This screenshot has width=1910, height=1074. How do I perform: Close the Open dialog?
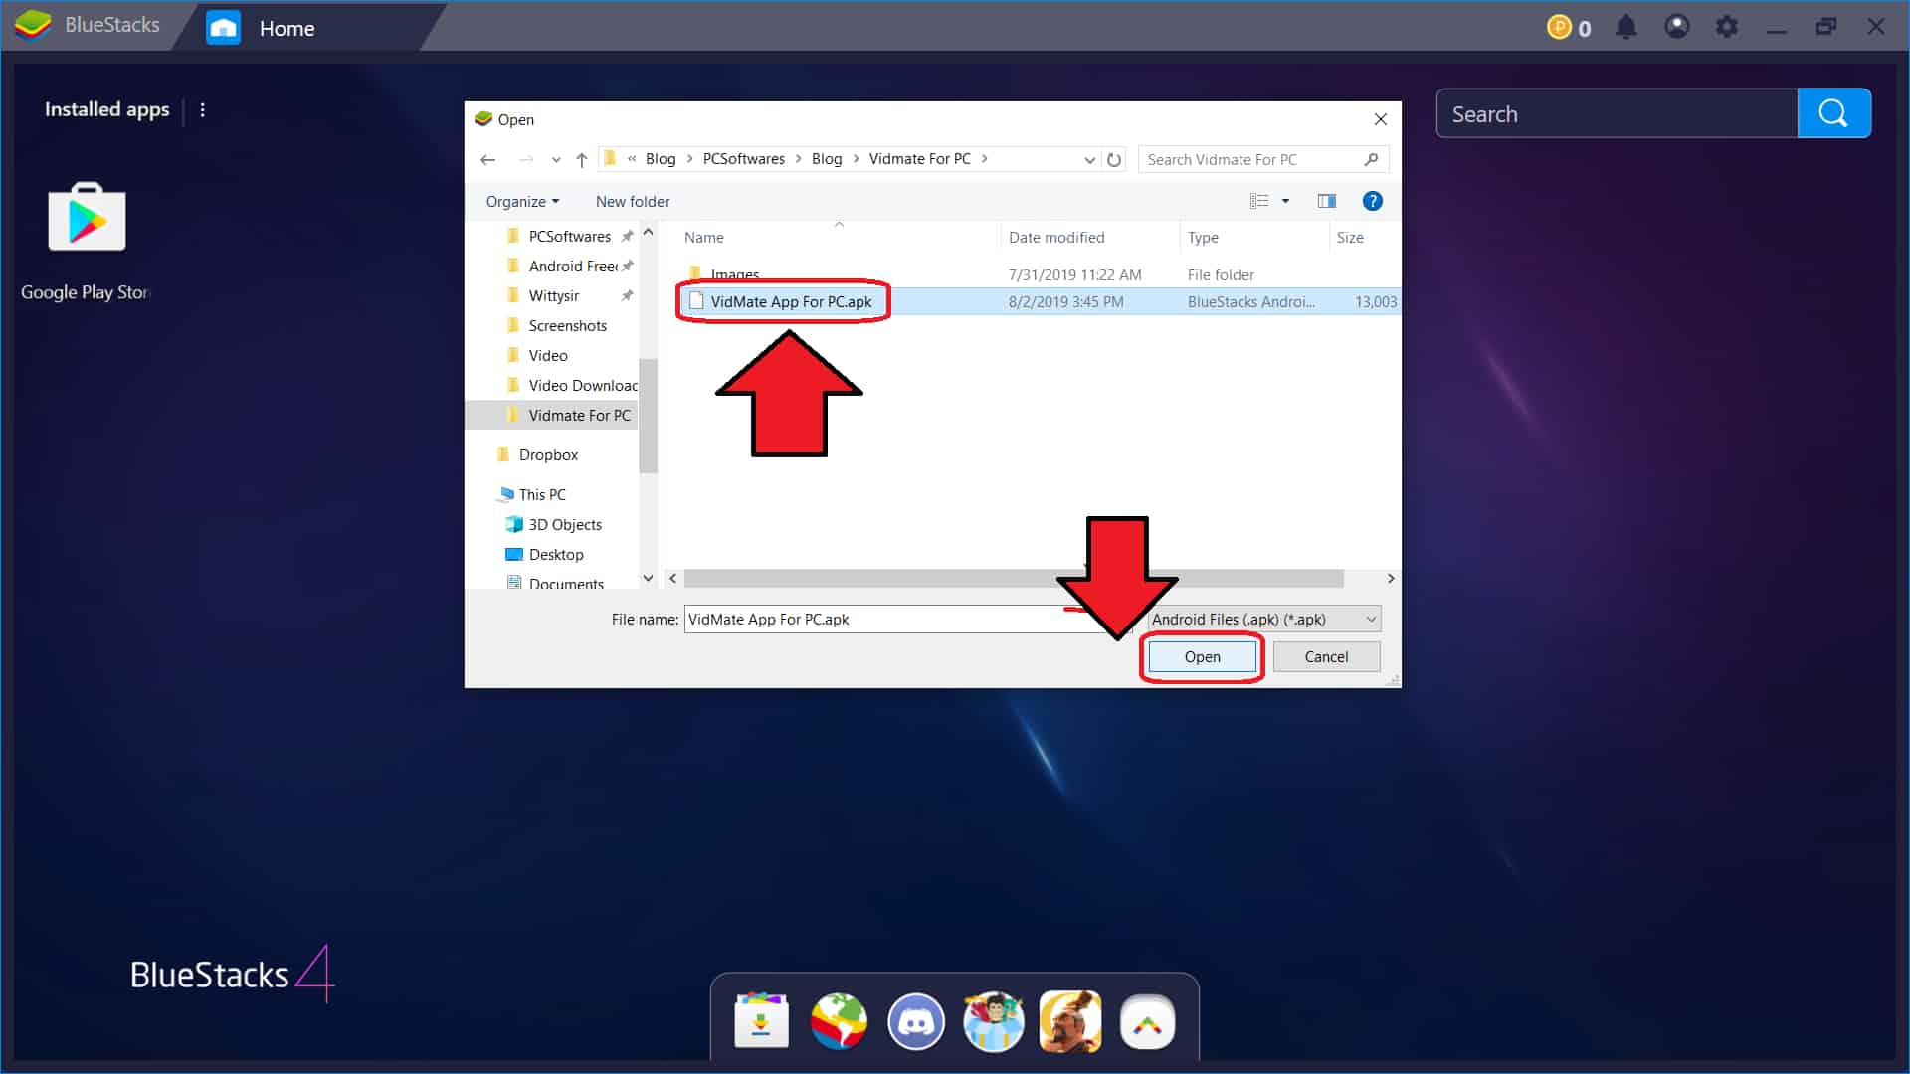click(x=1380, y=119)
